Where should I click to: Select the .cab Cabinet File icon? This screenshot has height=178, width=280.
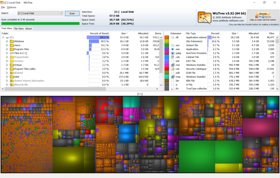(173, 57)
